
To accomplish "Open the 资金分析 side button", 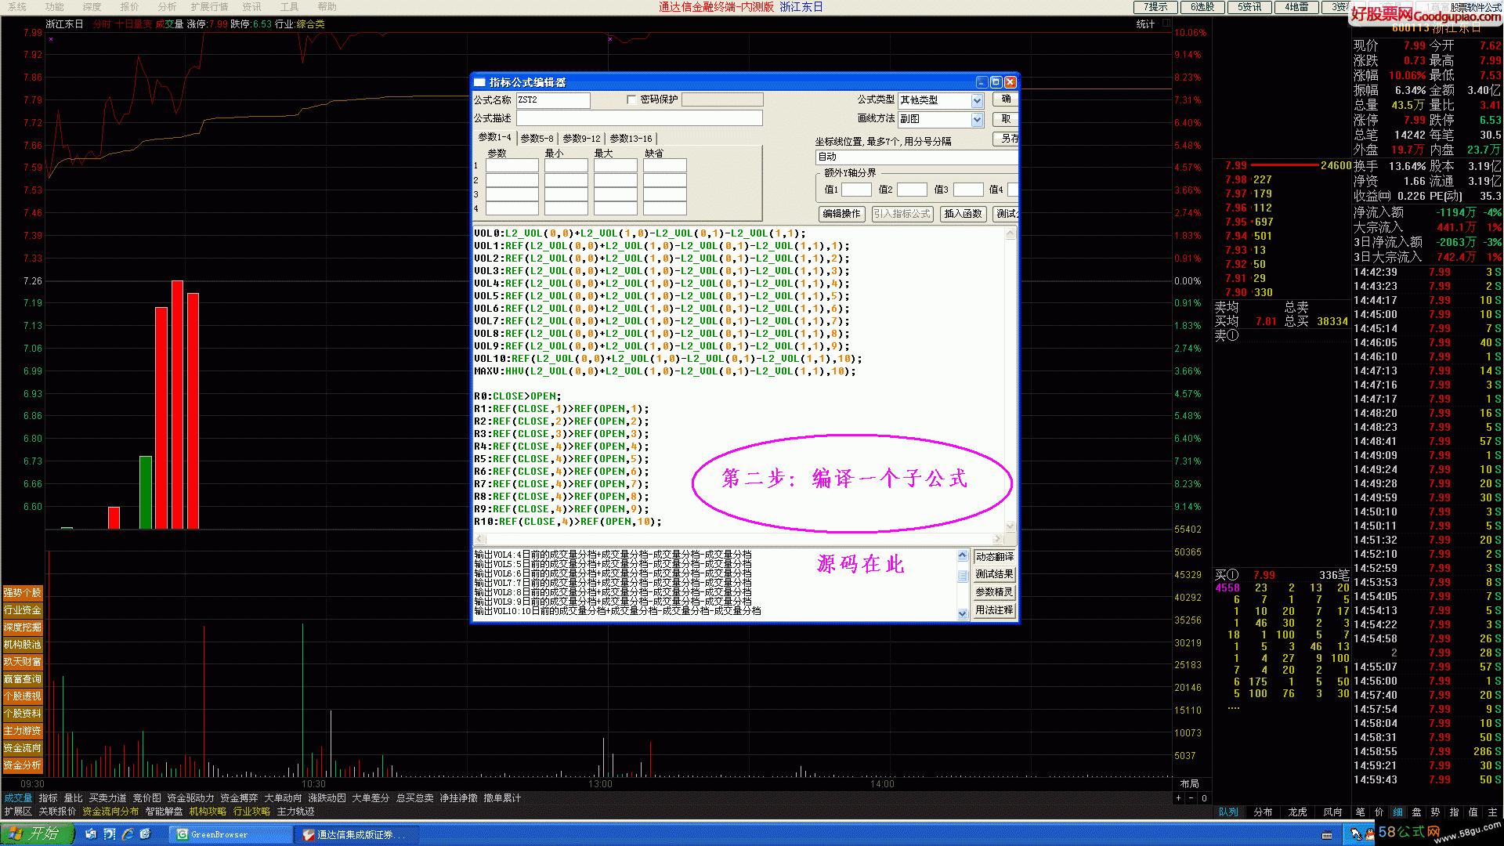I will pos(23,765).
